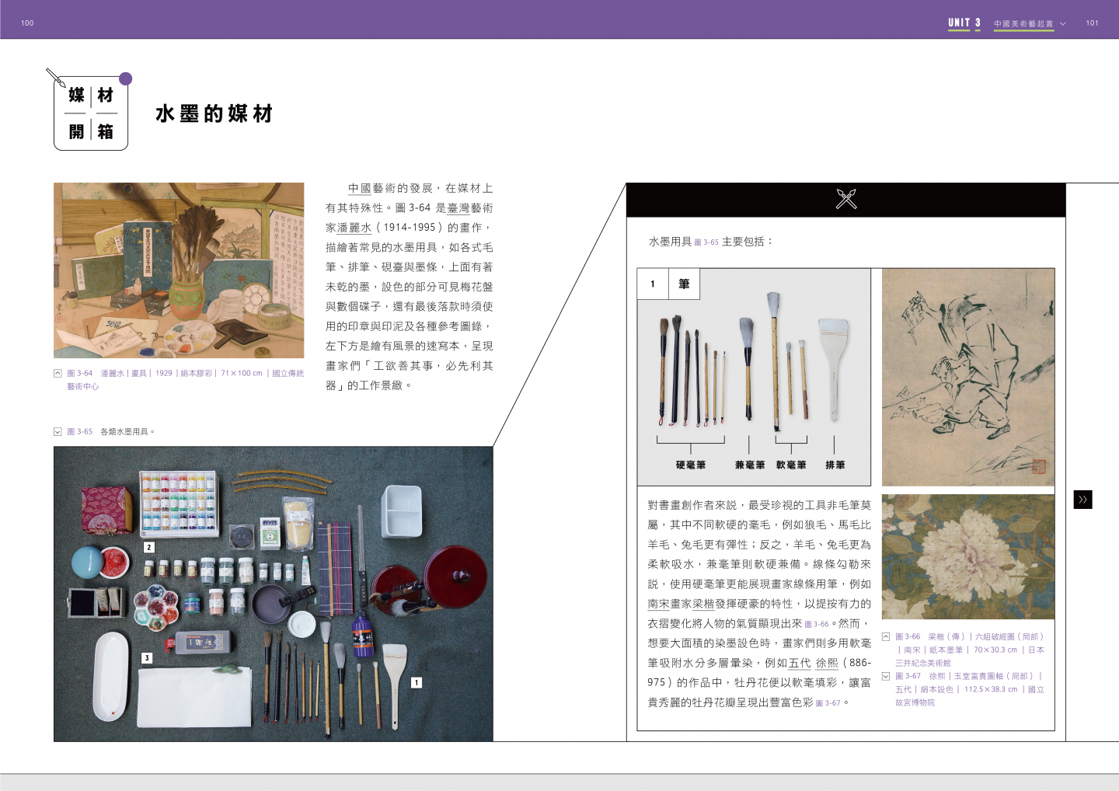Click number 1 marker on the tools photo

coord(417,682)
